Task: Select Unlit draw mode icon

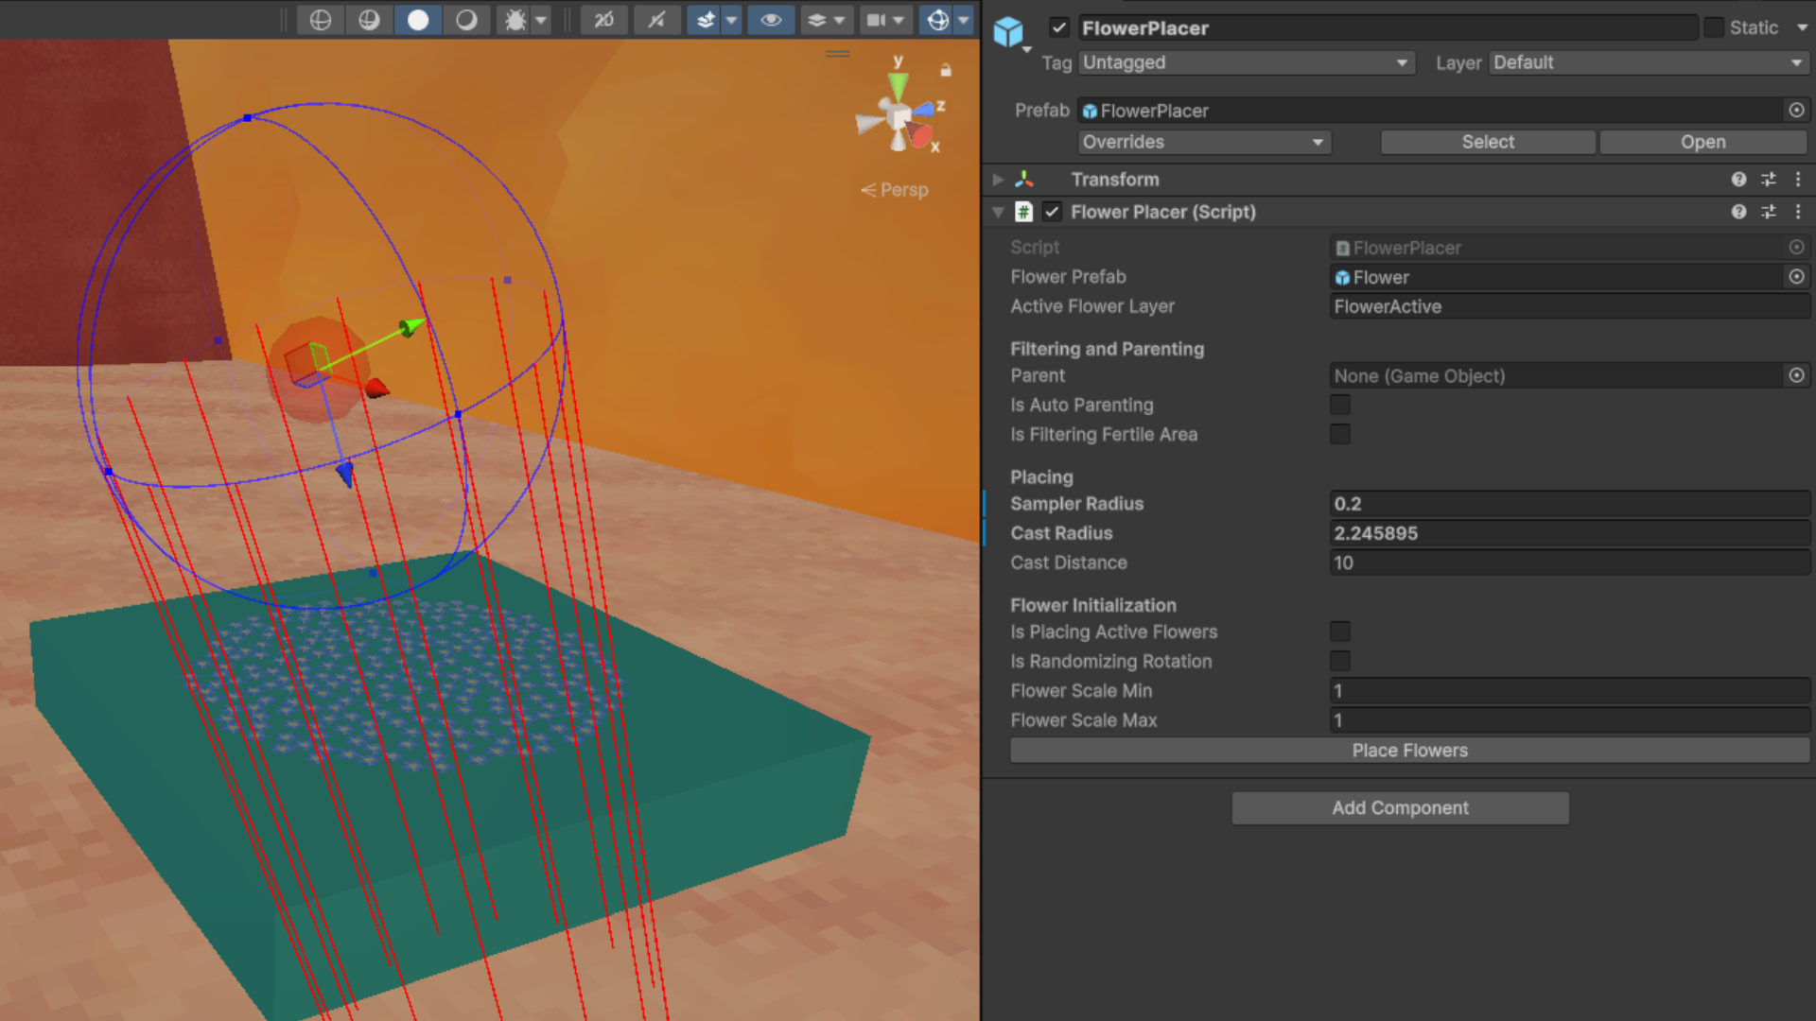Action: (466, 20)
